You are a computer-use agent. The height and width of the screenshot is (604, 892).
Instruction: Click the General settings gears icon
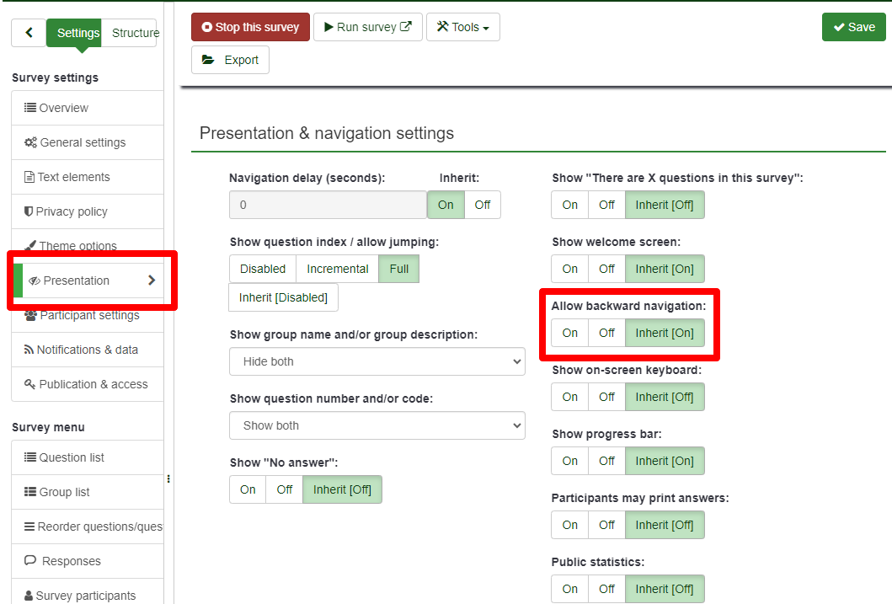point(30,142)
